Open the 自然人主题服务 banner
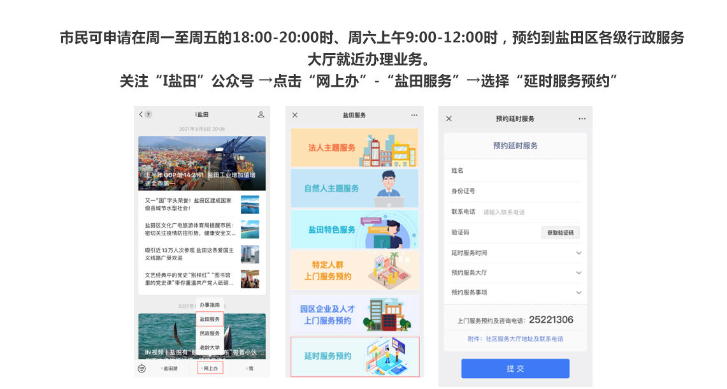The width and height of the screenshot is (727, 389). [354, 188]
